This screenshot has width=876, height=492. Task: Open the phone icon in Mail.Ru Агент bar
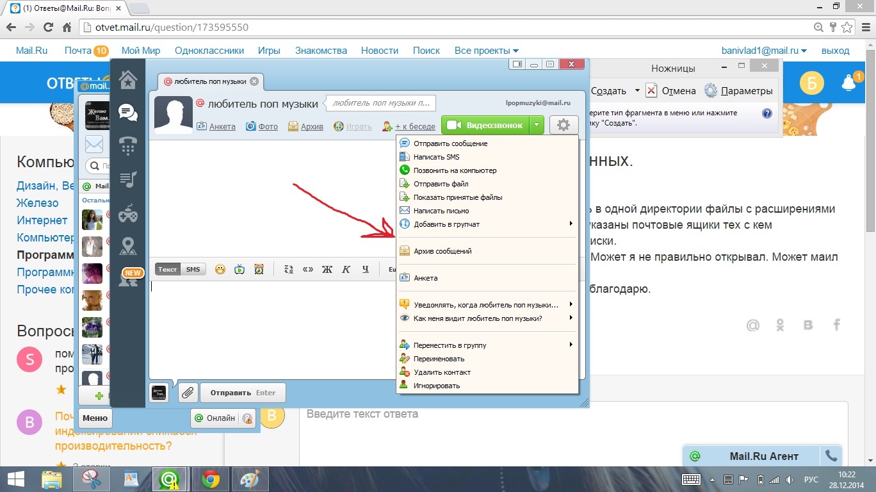[831, 456]
